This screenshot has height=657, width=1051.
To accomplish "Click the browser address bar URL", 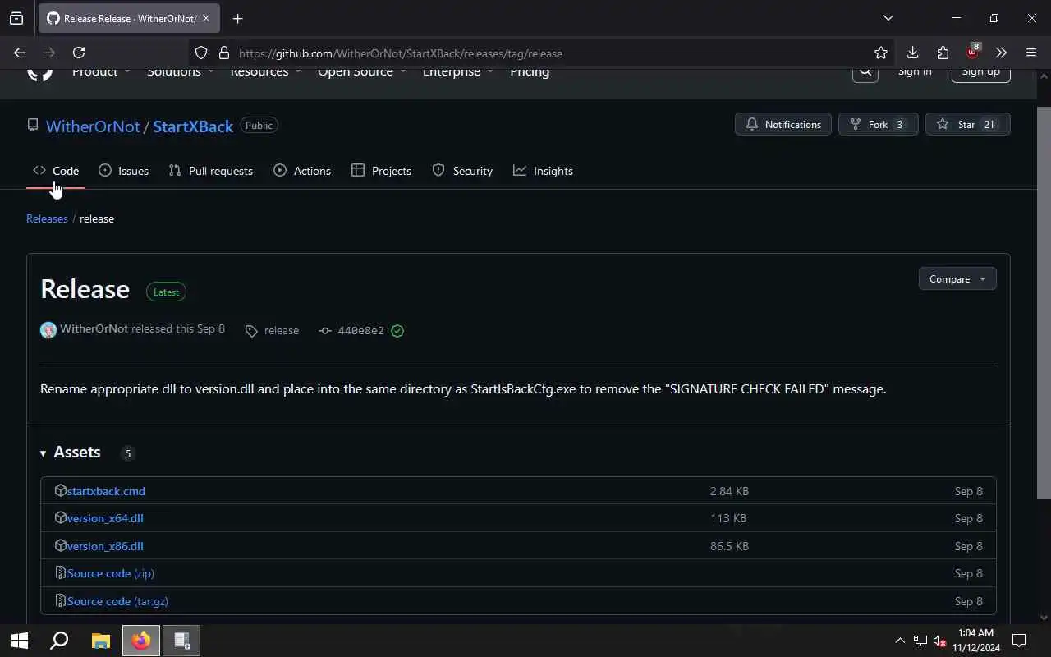I will pos(401,53).
